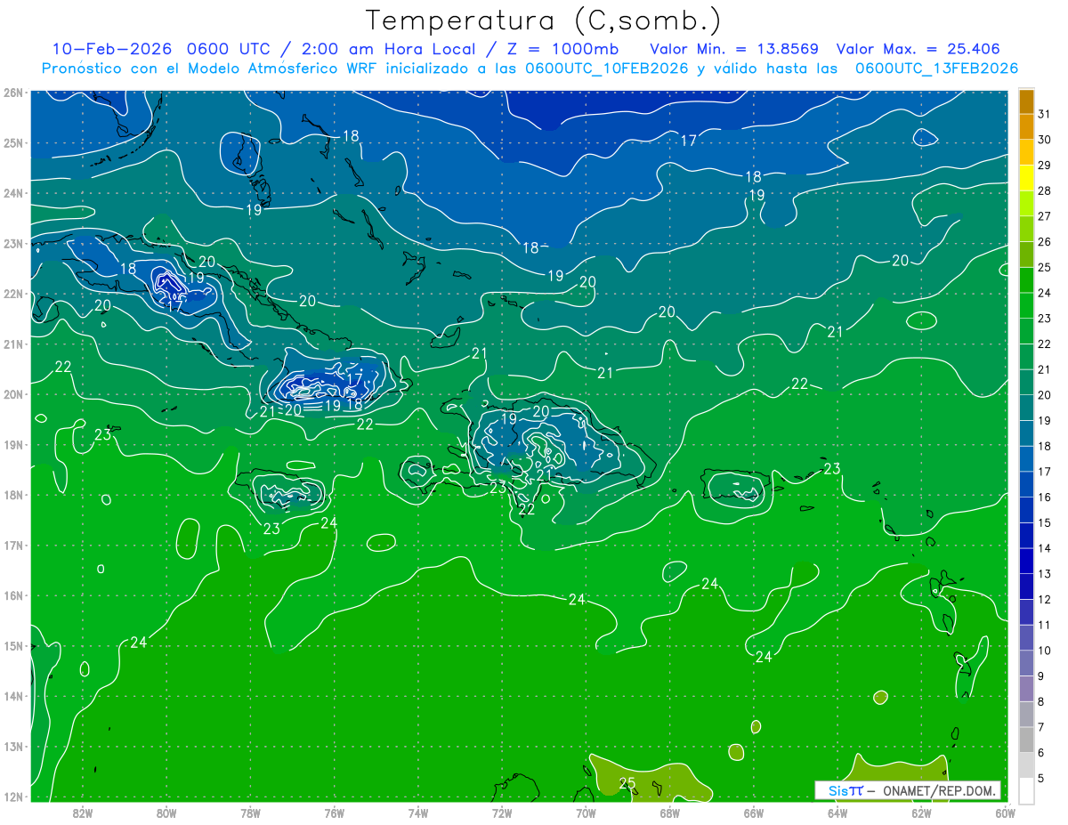Click yellow color scale swatch between 28 and 29
The height and width of the screenshot is (825, 1068).
click(x=1027, y=178)
